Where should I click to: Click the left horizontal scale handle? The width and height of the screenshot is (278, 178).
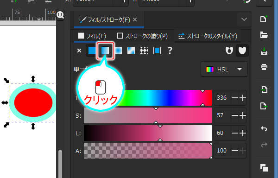(x=5, y=102)
